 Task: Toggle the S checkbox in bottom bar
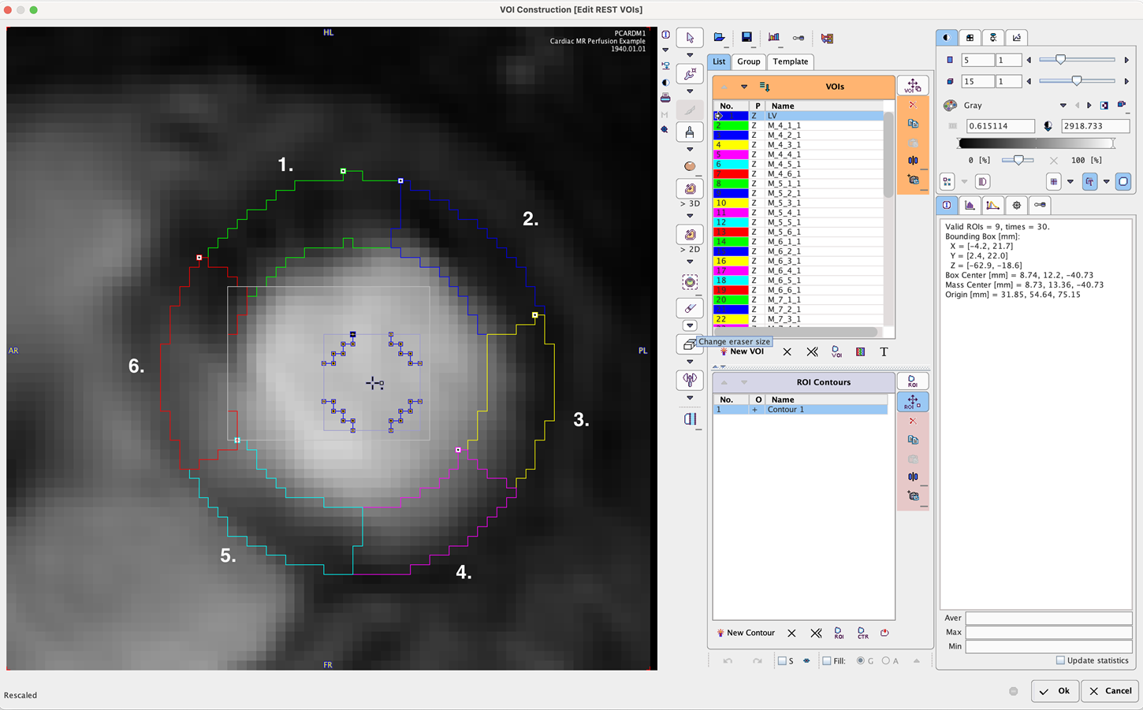782,661
